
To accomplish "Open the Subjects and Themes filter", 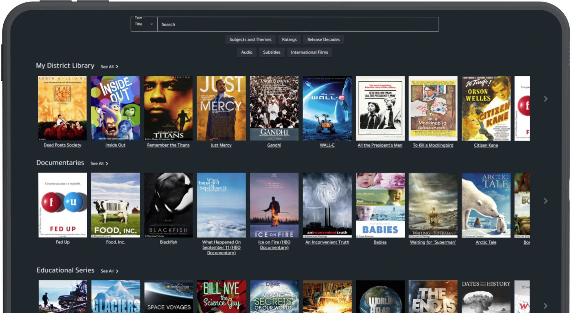I will (250, 39).
